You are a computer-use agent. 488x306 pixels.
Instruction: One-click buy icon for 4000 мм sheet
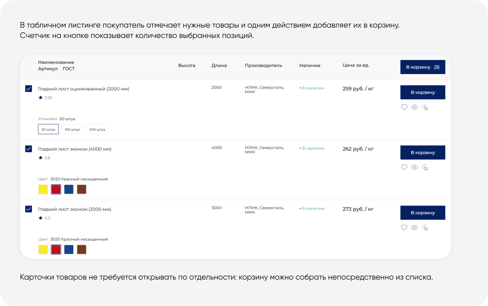tap(425, 167)
